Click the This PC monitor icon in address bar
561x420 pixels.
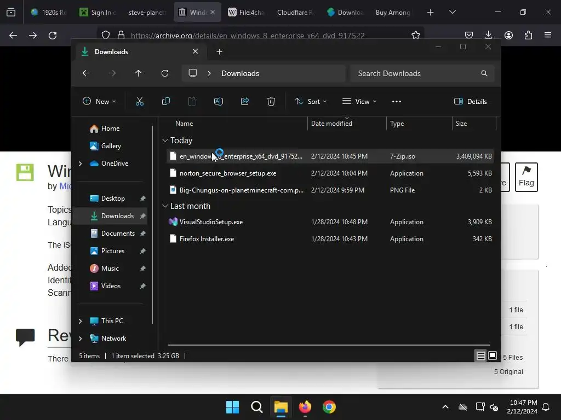193,73
